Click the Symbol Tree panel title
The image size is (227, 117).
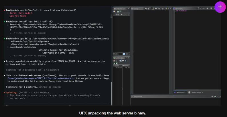click(138, 97)
